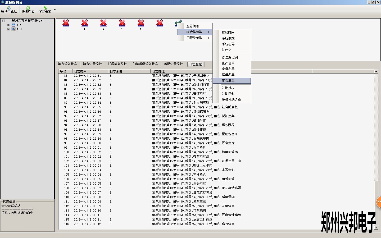Click the 检测设备 toolbar icon
This screenshot has height=238, width=381.
pyautogui.click(x=28, y=8)
